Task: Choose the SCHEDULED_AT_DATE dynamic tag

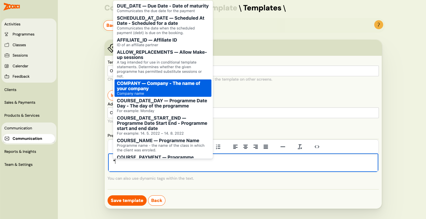Action: pyautogui.click(x=163, y=25)
